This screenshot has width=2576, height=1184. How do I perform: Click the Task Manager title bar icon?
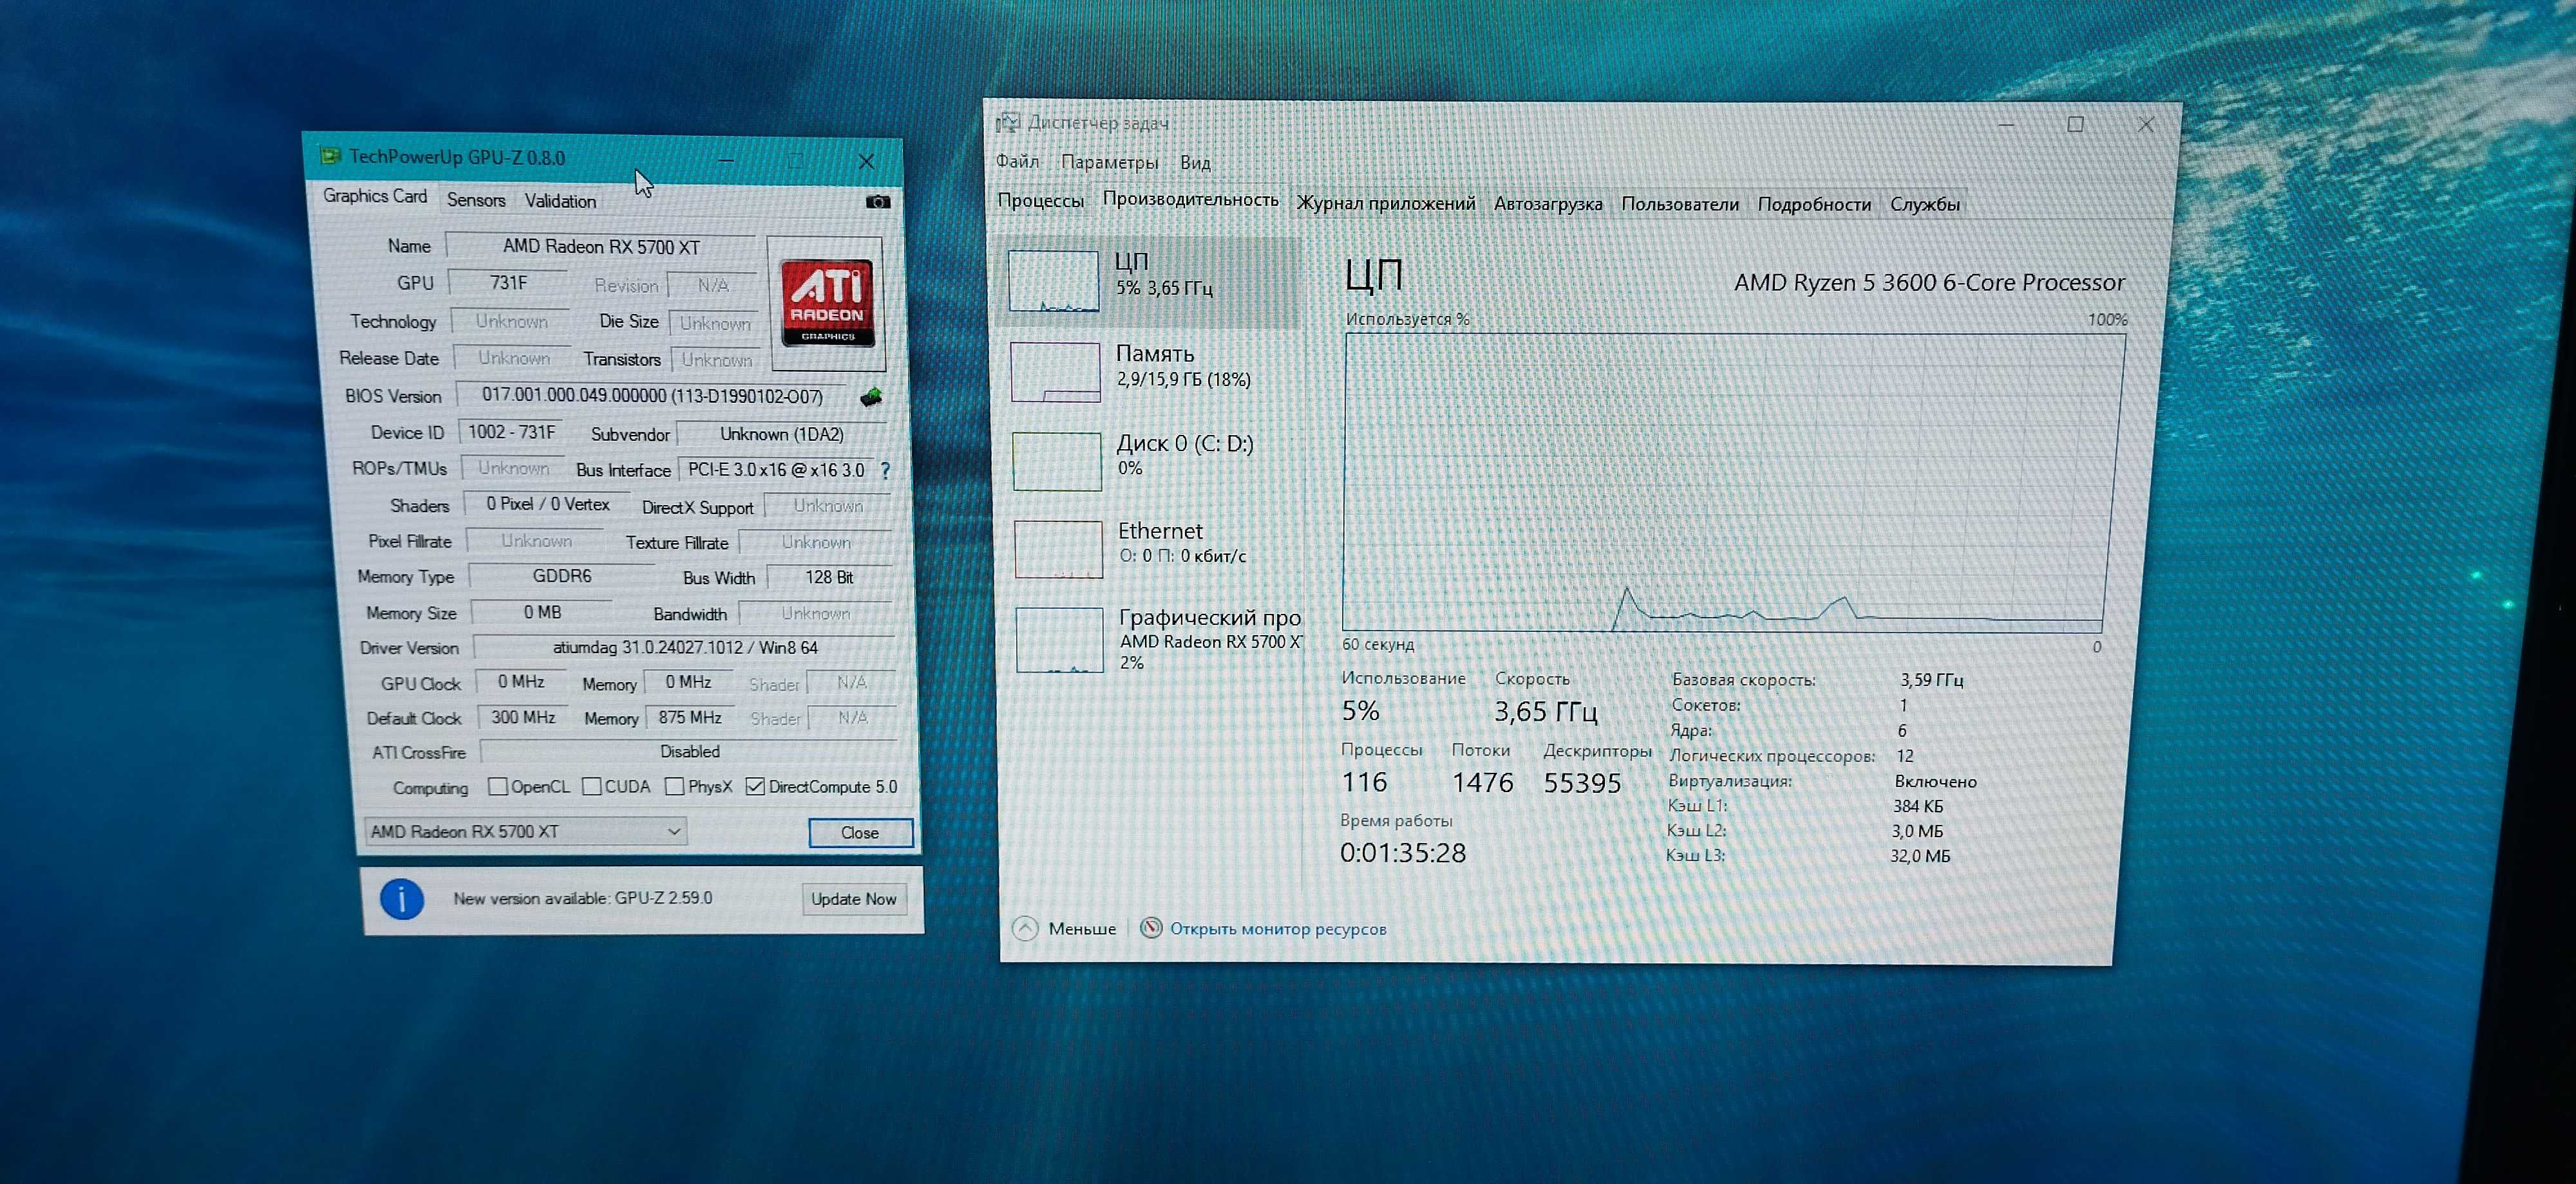click(x=1007, y=123)
